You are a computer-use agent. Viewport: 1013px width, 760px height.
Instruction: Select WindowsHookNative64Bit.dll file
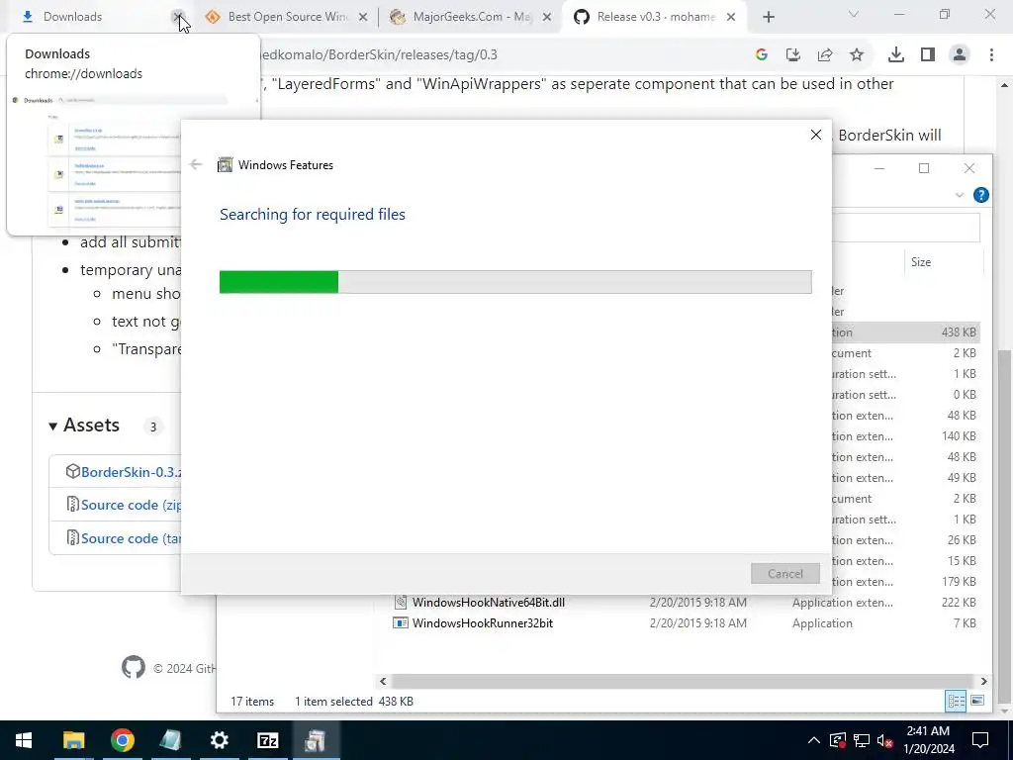tap(489, 603)
